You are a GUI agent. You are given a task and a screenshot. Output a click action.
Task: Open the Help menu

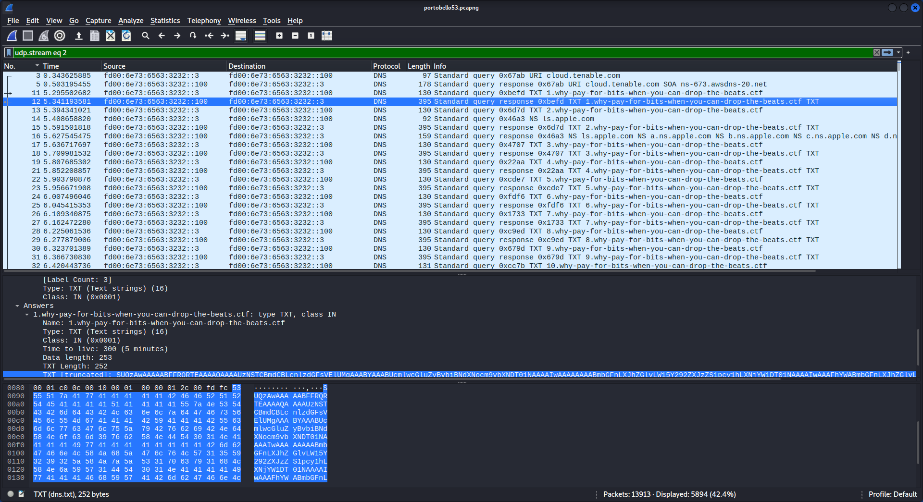[295, 21]
